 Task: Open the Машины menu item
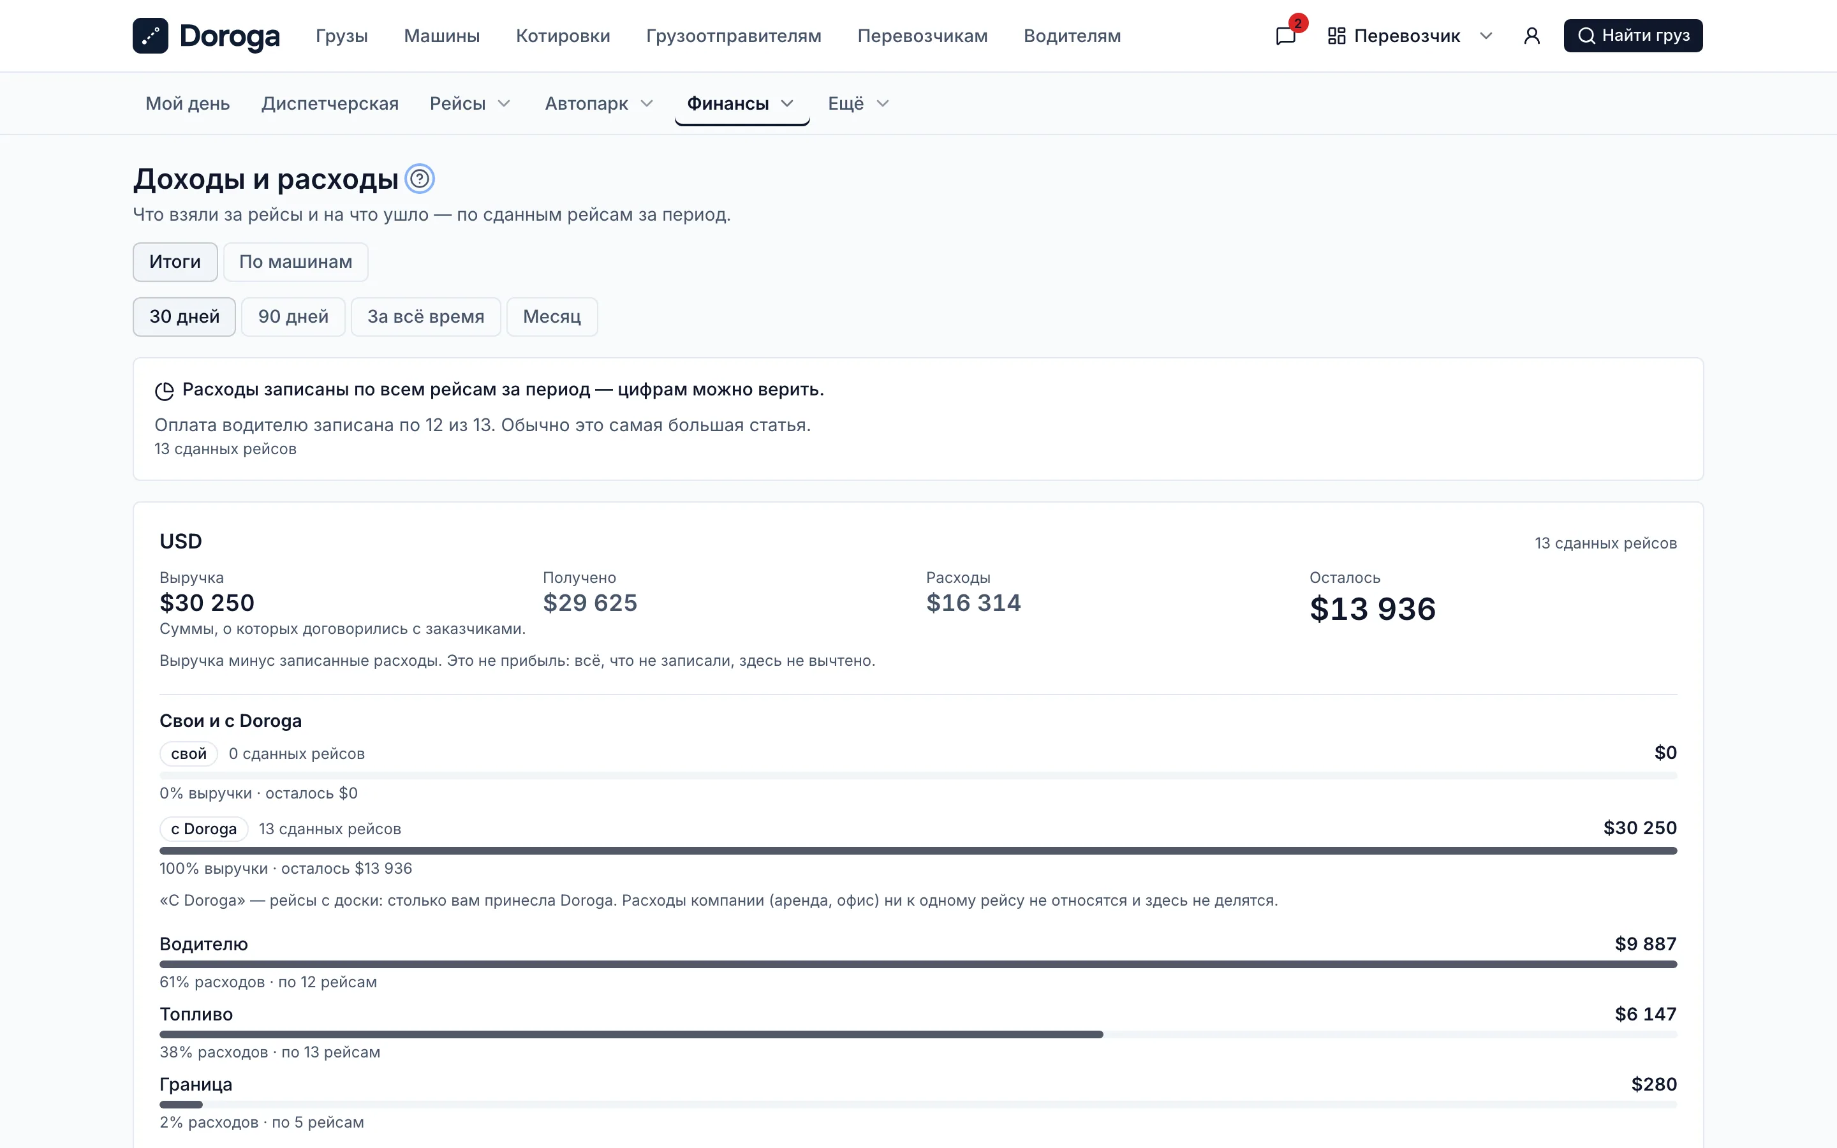[442, 36]
